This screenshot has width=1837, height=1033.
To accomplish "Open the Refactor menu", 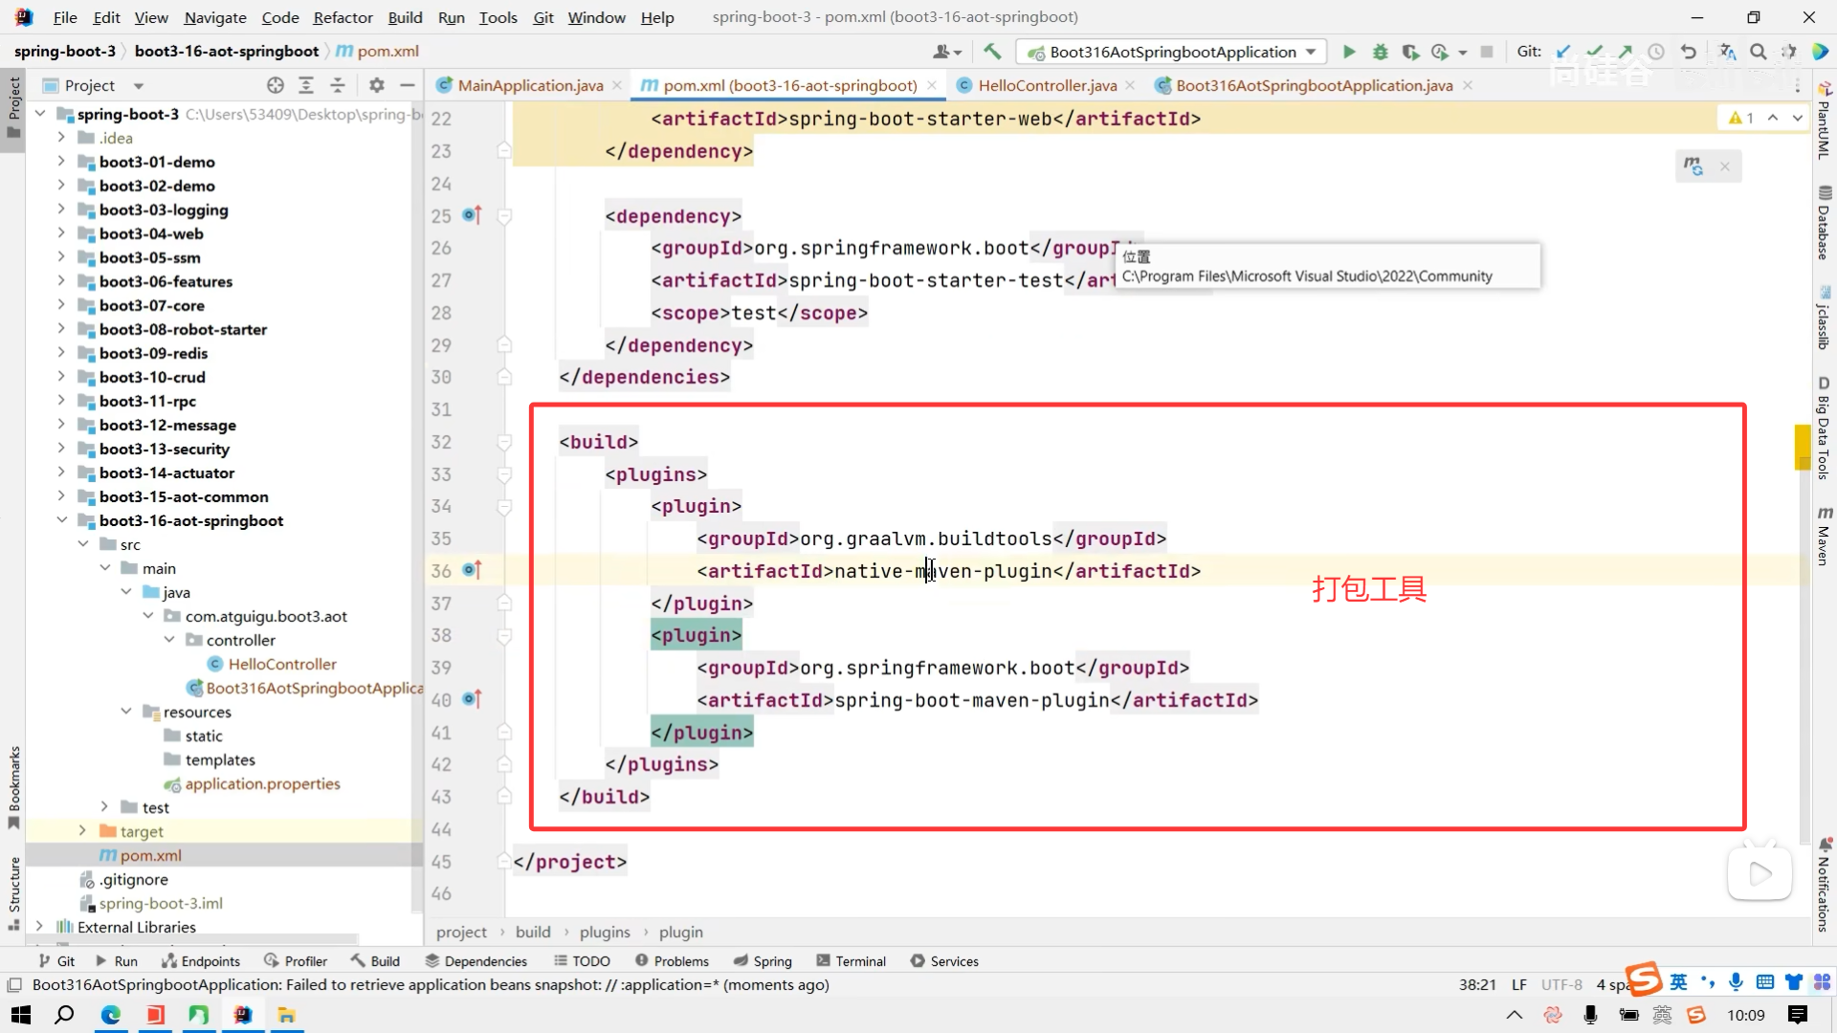I will 343,17.
